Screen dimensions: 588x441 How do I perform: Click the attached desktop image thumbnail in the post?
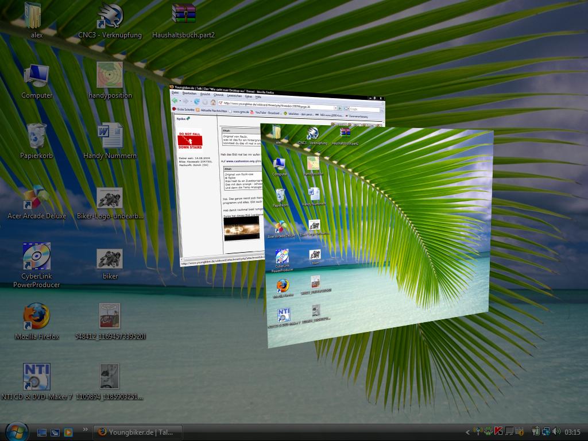[x=241, y=227]
